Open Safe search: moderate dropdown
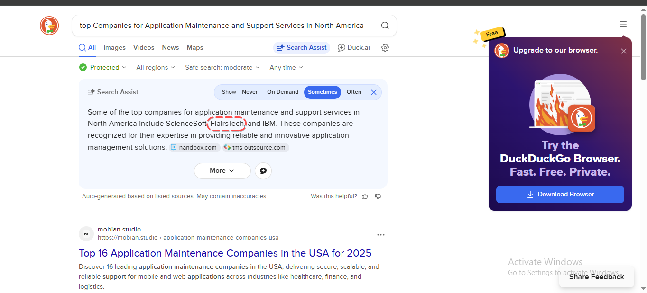 tap(222, 67)
